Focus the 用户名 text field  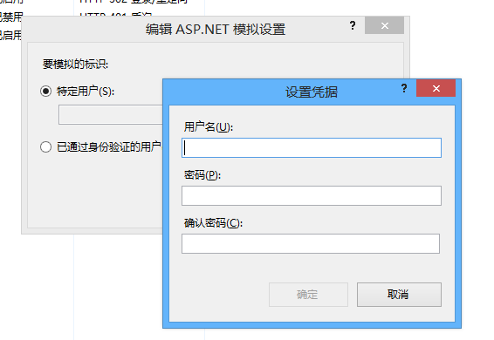(312, 147)
